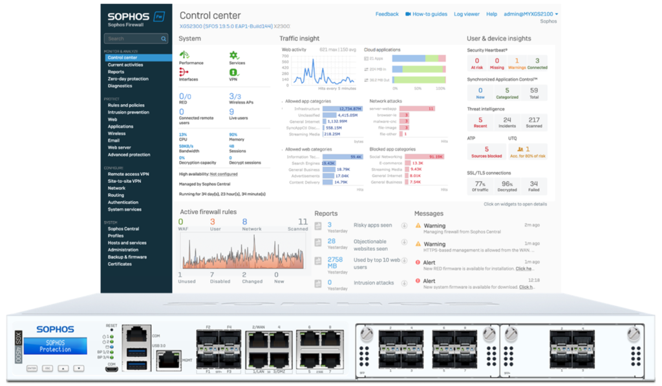The width and height of the screenshot is (662, 386).
Task: Open the VPN status icon
Action: 233,72
